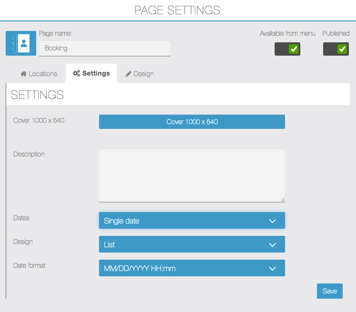356x312 pixels.
Task: Click the Available from menu label
Action: tap(287, 33)
